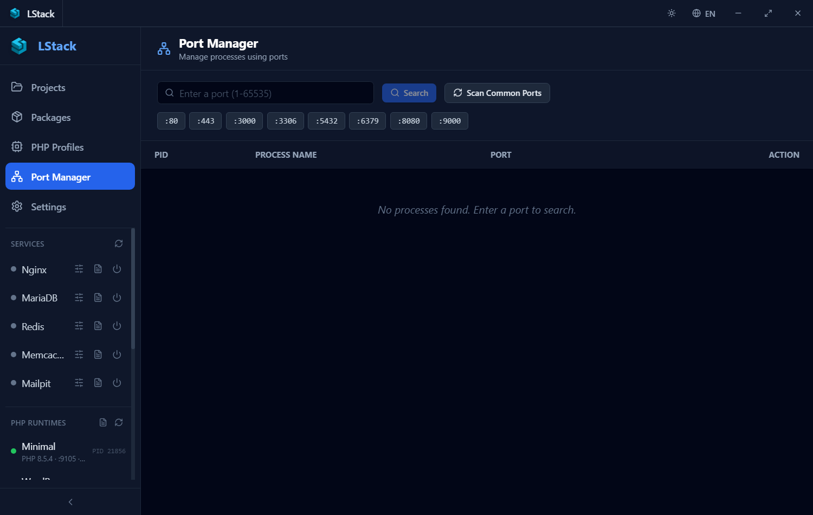Screen dimensions: 813x515
Task: Open MariaDB configuration sliders icon
Action: click(x=79, y=298)
